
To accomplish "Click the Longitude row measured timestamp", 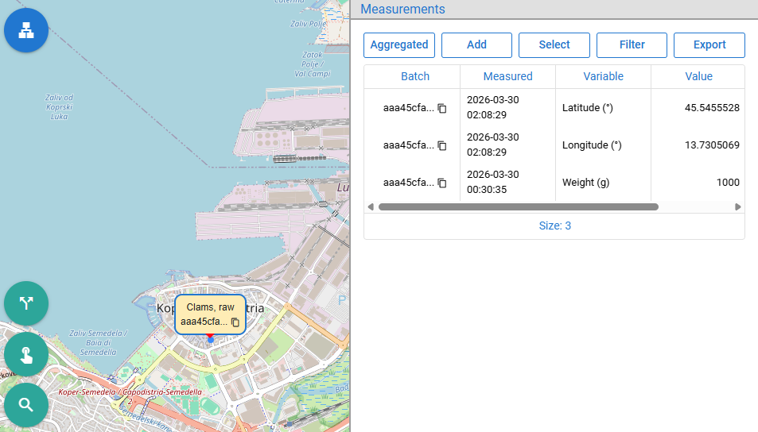I will click(492, 145).
